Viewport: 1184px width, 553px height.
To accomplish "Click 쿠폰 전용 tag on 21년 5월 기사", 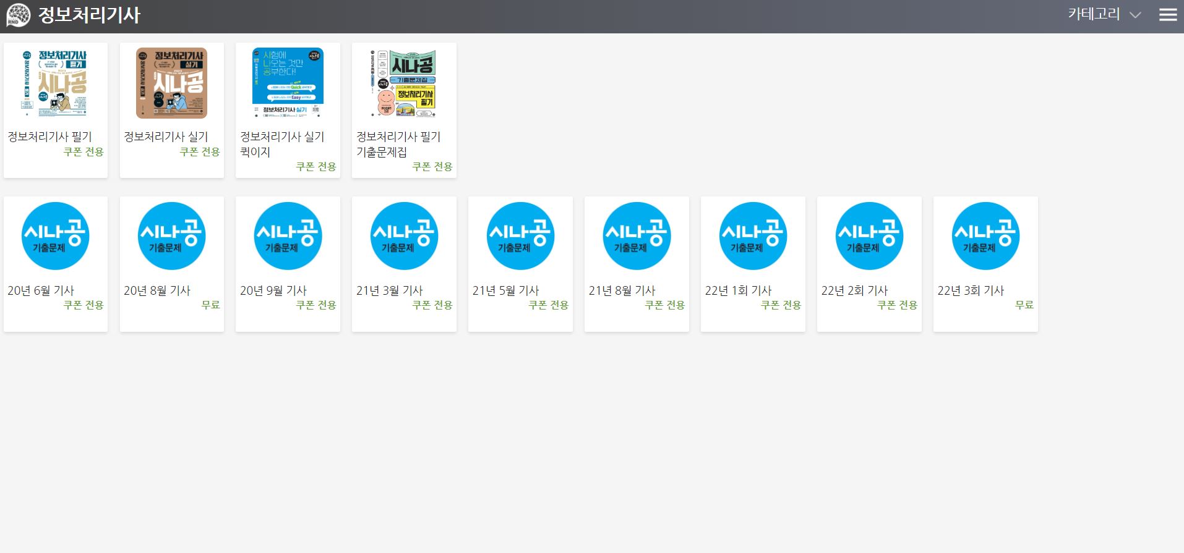I will pos(549,305).
